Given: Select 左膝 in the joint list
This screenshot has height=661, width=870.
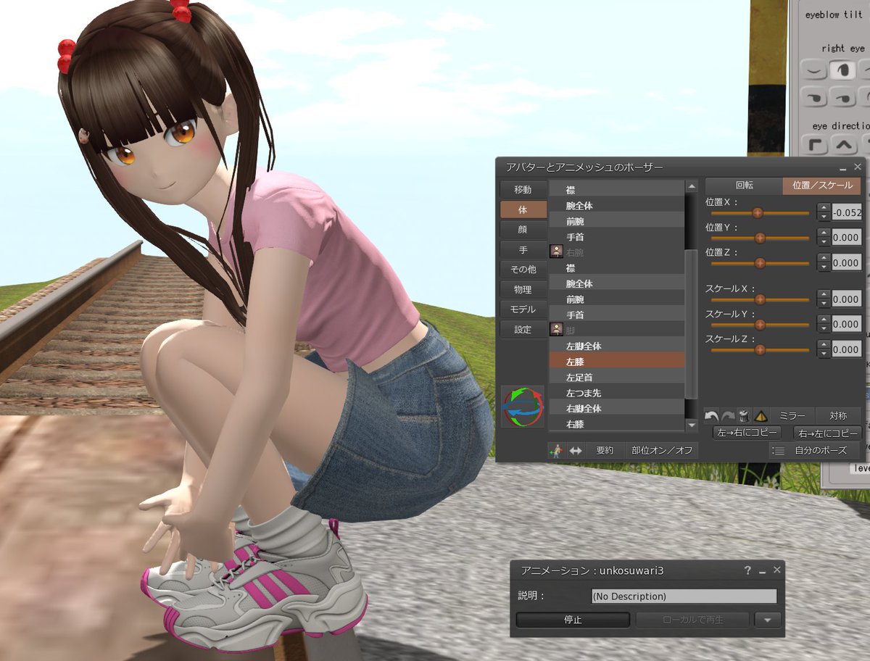Looking at the screenshot, I should 617,361.
